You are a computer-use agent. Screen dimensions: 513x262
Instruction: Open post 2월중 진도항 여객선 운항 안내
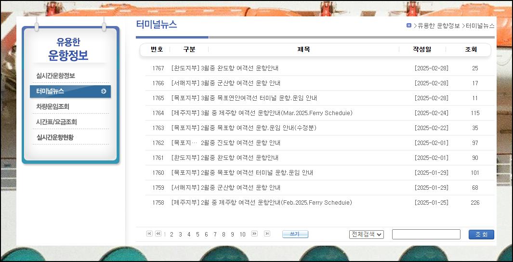click(241, 143)
